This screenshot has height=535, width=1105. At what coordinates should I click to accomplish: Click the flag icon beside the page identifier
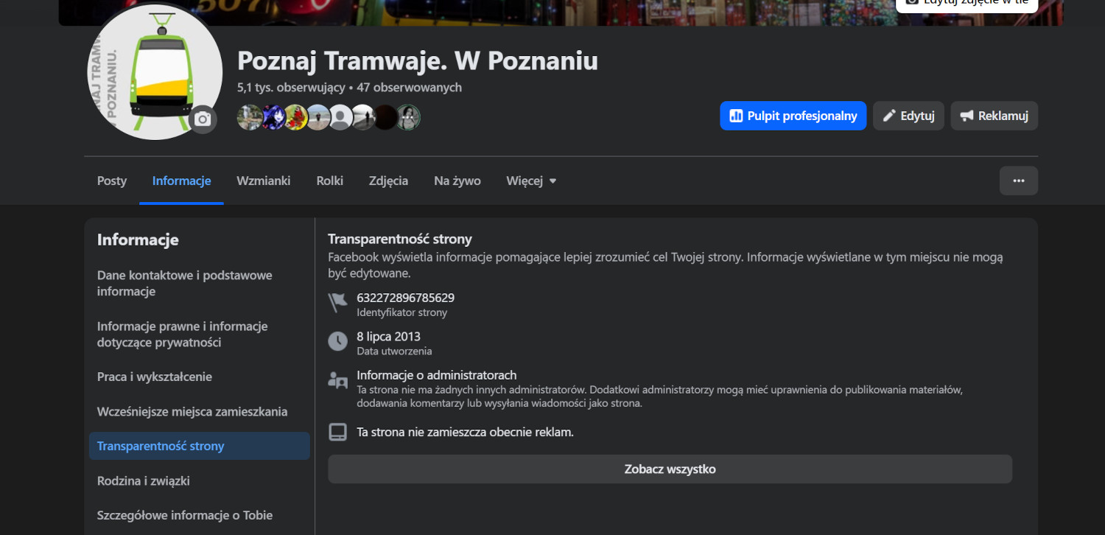[337, 302]
